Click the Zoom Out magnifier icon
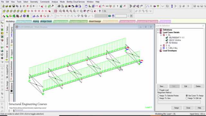 click(x=71, y=11)
